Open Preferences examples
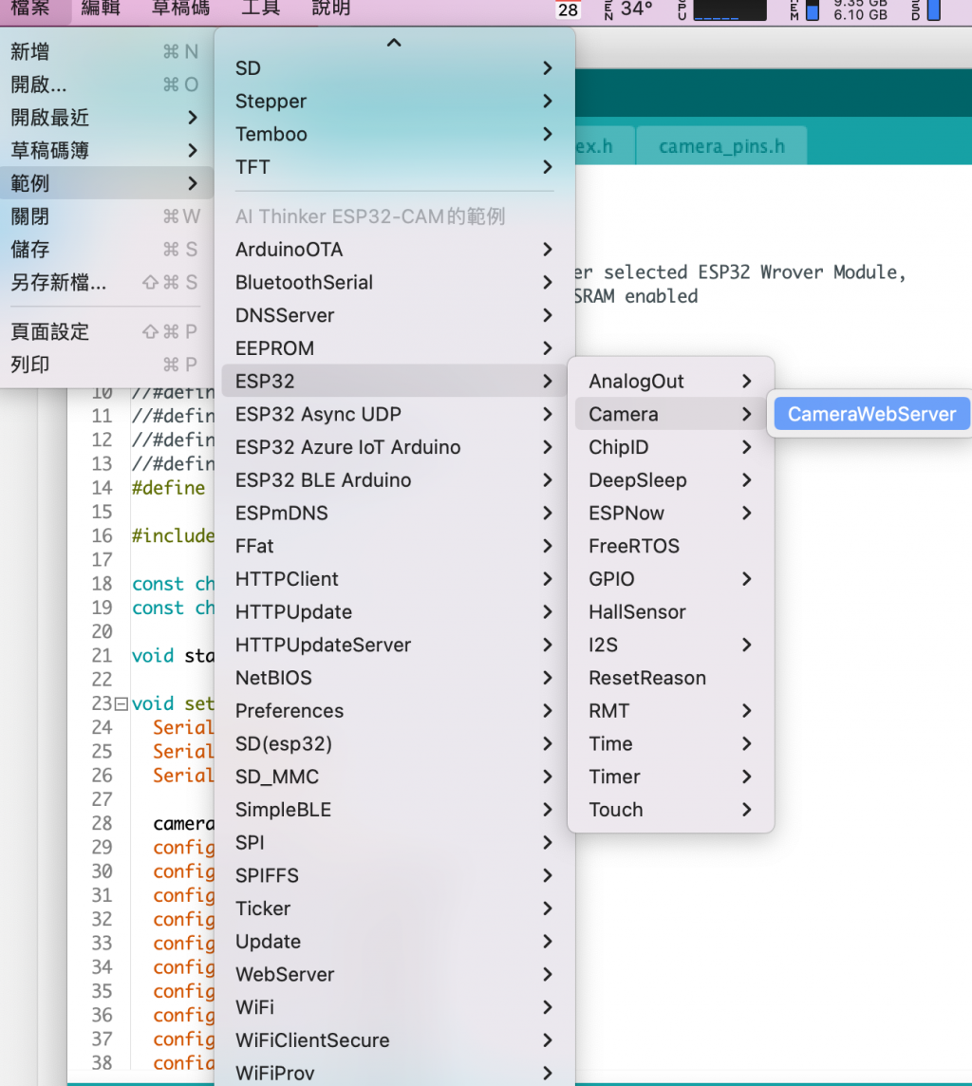 [x=395, y=711]
